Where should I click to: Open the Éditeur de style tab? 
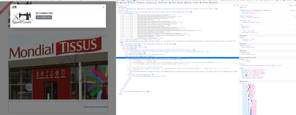(152, 3)
